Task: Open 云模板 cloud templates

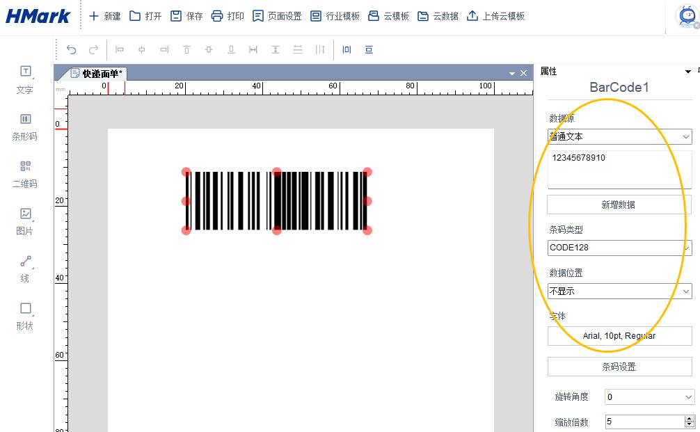Action: (x=388, y=16)
